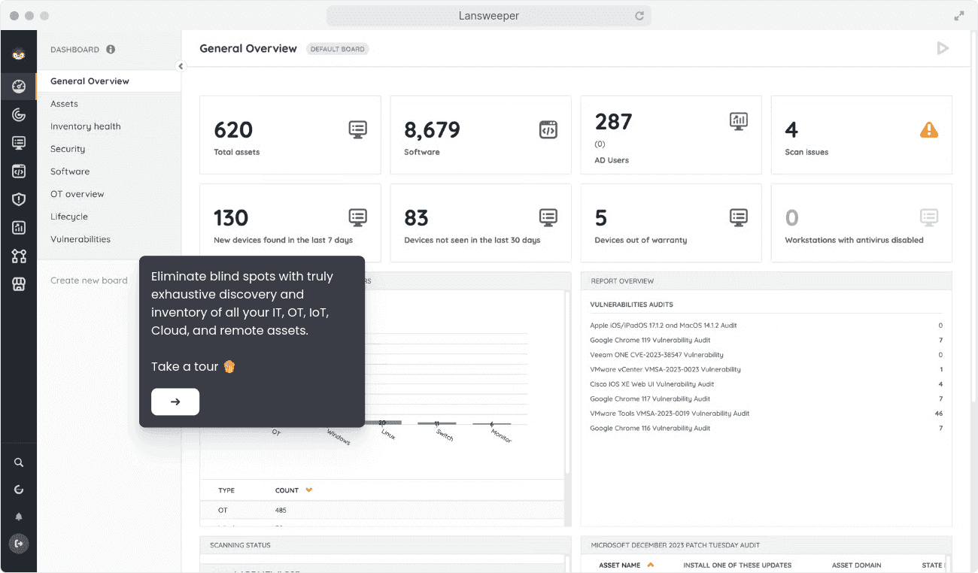Collapse the navigation panel with the chevron
The image size is (978, 573).
coord(181,66)
